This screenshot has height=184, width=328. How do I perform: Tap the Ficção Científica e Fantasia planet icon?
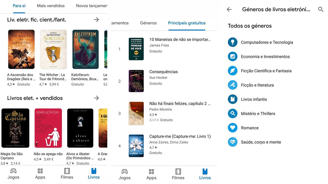point(233,71)
